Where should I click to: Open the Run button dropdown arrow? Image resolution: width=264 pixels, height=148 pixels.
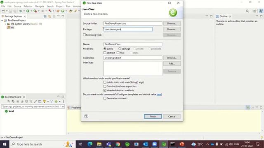point(31,11)
